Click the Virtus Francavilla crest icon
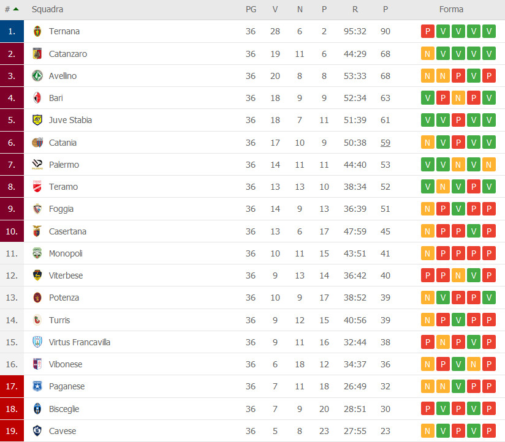Viewport: 505px width, 442px height. (37, 342)
